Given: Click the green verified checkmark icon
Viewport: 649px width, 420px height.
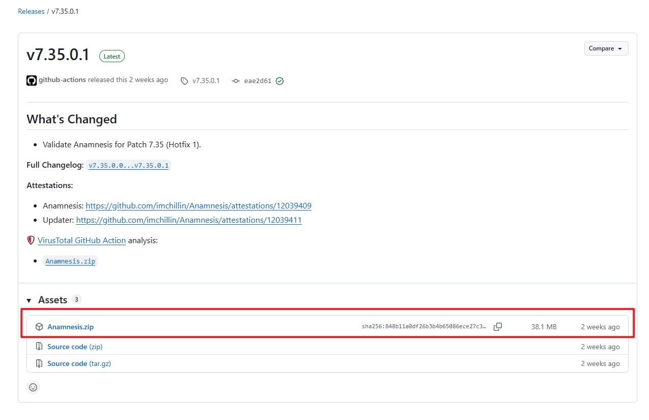Looking at the screenshot, I should 280,81.
